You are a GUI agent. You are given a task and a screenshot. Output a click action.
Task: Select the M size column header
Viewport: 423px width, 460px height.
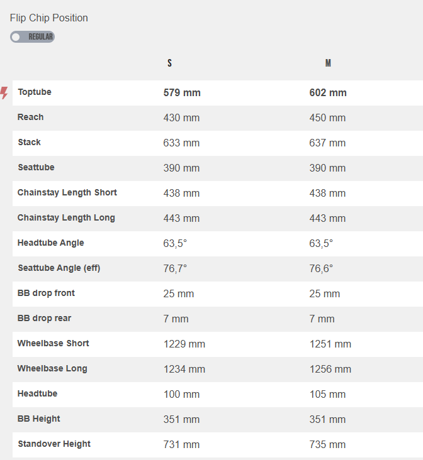(328, 63)
